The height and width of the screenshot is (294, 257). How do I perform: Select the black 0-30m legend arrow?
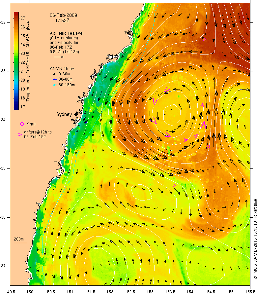[x=55, y=74]
